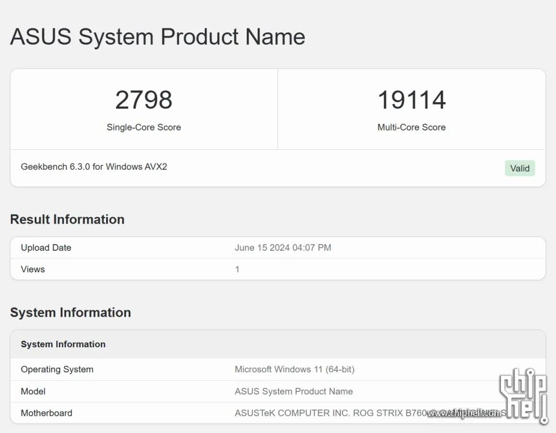
Task: Click the "Multi-Core Score" label
Action: 412,127
